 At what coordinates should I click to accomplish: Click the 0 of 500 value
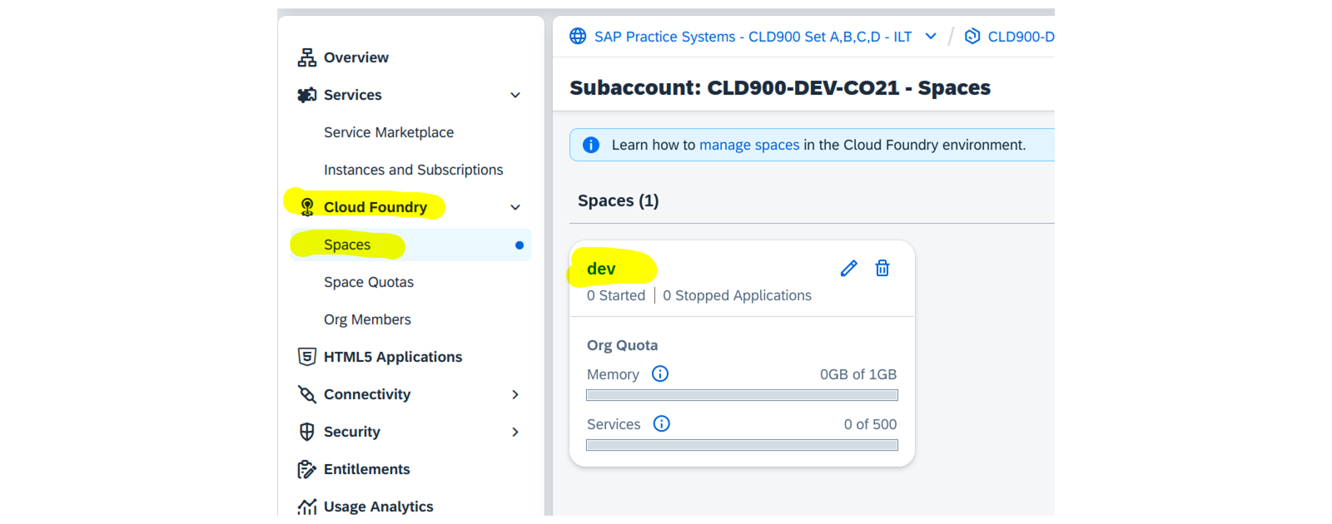(x=870, y=424)
